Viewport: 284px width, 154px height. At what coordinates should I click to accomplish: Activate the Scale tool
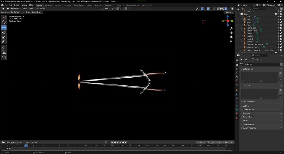(x=4, y=37)
